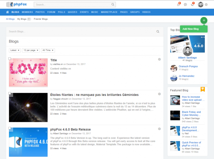This screenshot has width=214, height=159.
Task: Open the Videos menu item
Action: pos(146,12)
